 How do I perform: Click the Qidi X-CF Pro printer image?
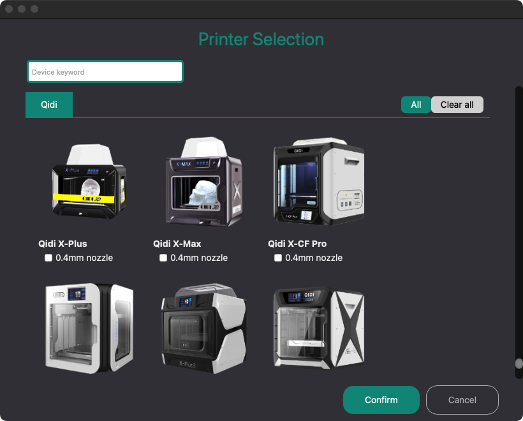(318, 182)
